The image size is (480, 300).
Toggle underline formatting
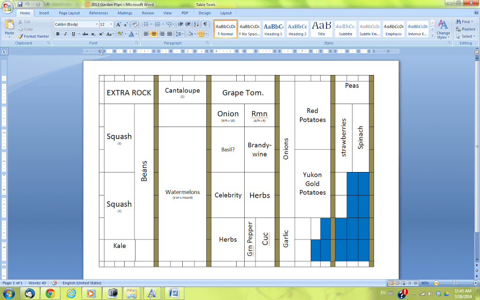click(73, 34)
